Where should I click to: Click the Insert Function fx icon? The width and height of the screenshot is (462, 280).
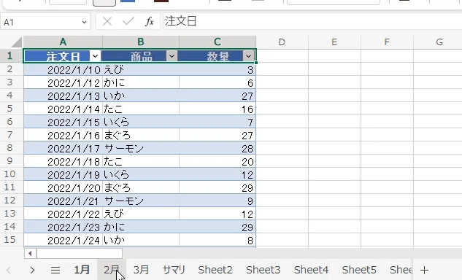[150, 21]
